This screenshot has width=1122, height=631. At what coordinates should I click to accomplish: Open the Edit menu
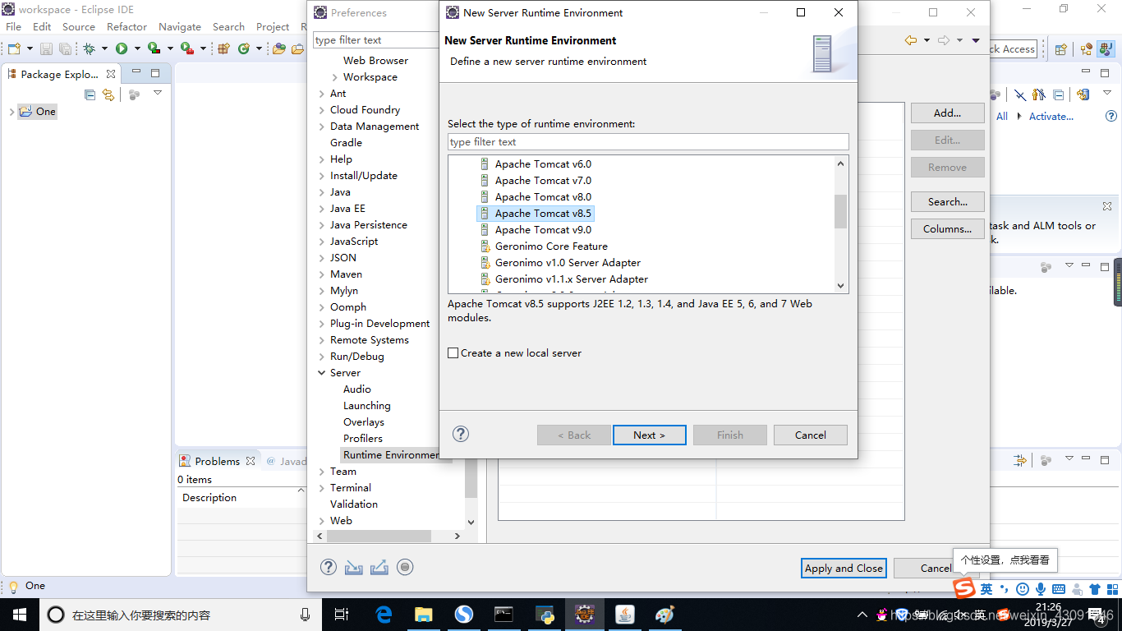pos(42,26)
